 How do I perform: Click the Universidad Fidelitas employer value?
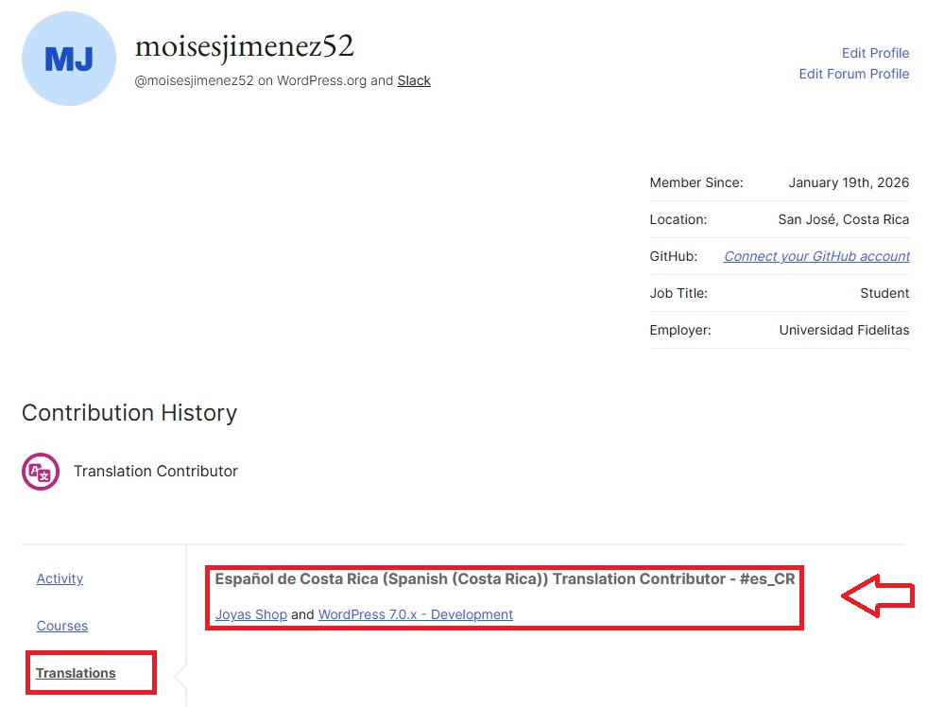(844, 330)
